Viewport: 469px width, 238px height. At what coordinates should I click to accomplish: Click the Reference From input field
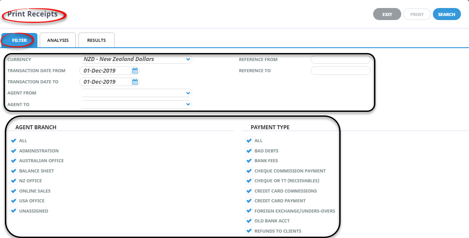click(341, 59)
